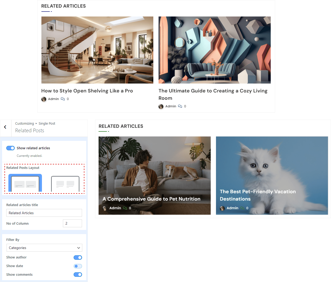Select the second card related posts layout
The height and width of the screenshot is (282, 331).
[65, 184]
